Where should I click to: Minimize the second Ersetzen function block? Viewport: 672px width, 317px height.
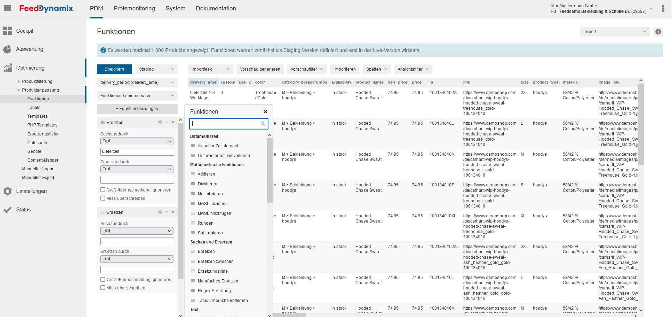tap(166, 212)
